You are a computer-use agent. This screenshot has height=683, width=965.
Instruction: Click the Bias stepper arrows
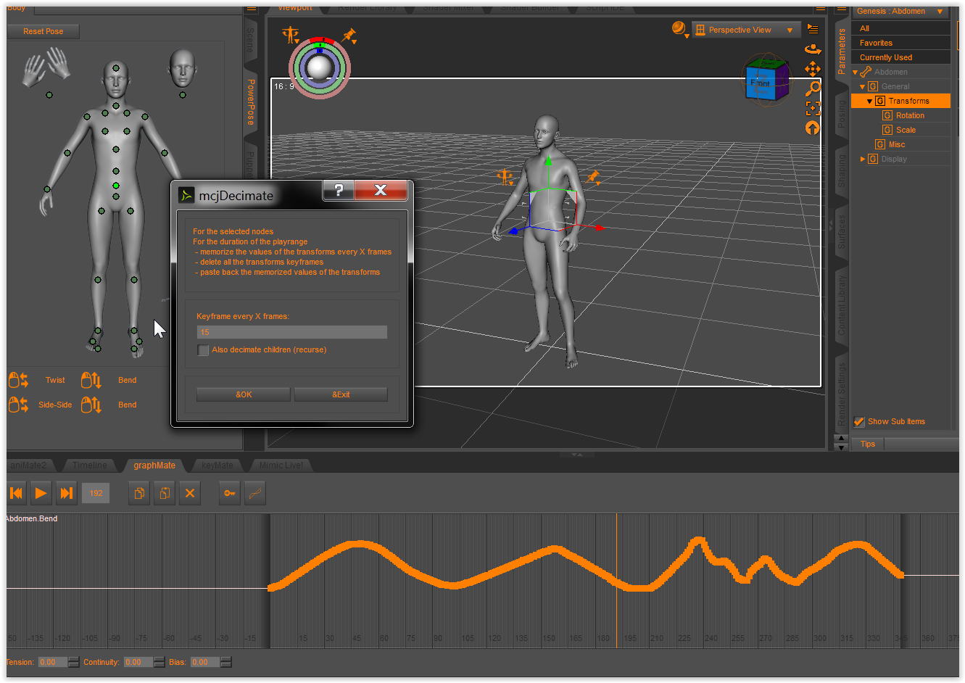click(x=226, y=662)
